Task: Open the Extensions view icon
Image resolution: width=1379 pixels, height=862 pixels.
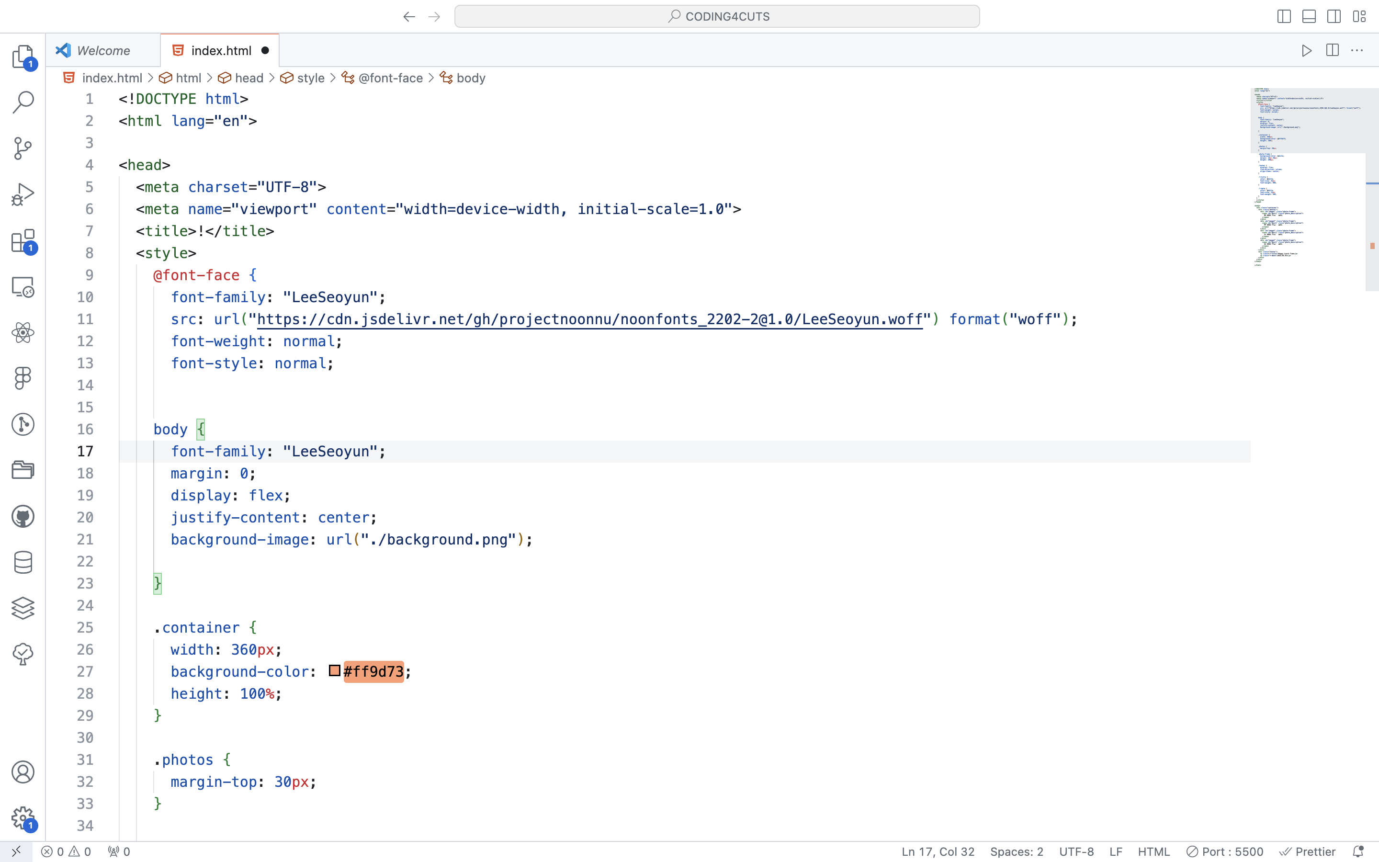Action: (23, 241)
